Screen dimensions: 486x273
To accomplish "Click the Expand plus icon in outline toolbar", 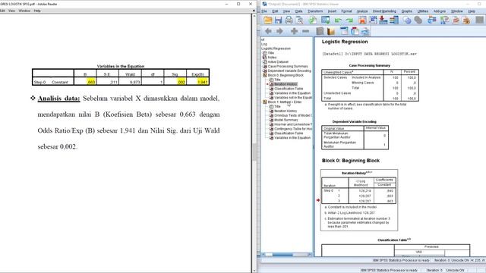I will 294,31.
